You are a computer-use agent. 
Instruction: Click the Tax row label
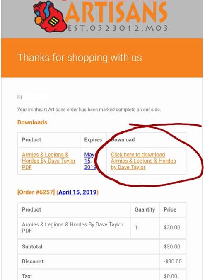[x=27, y=276]
